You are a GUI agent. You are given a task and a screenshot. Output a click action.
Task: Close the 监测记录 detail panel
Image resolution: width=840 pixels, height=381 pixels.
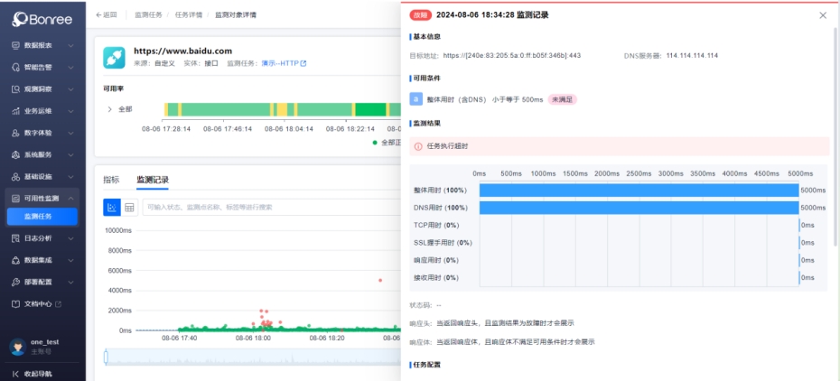pyautogui.click(x=822, y=15)
